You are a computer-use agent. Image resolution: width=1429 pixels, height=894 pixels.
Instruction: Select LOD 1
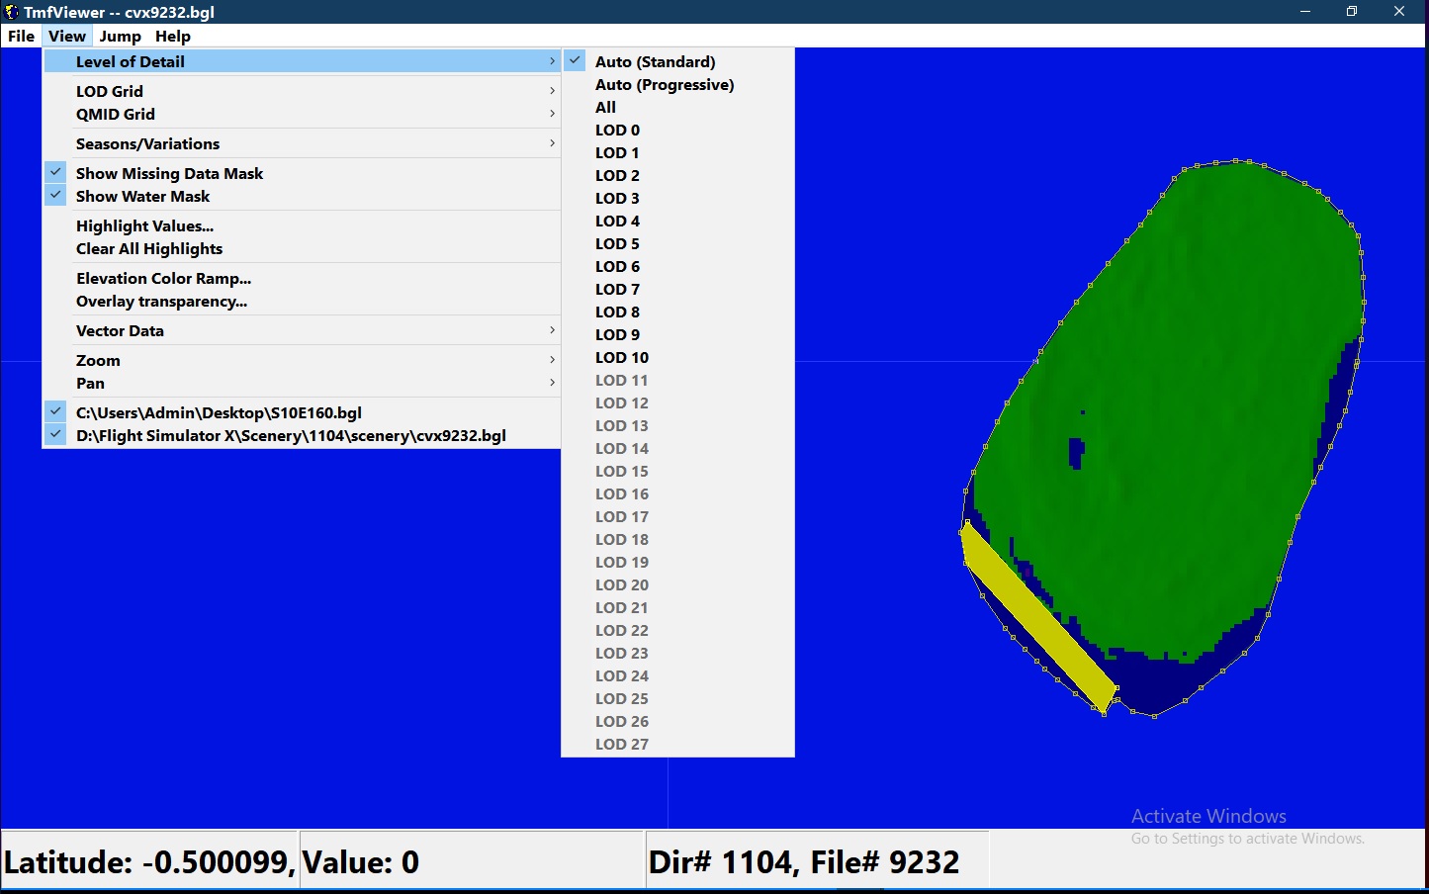tap(677, 152)
